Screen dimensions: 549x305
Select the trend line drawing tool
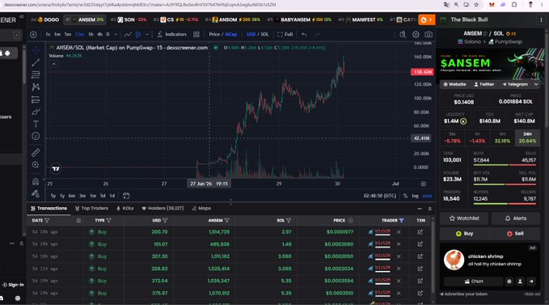pyautogui.click(x=36, y=62)
